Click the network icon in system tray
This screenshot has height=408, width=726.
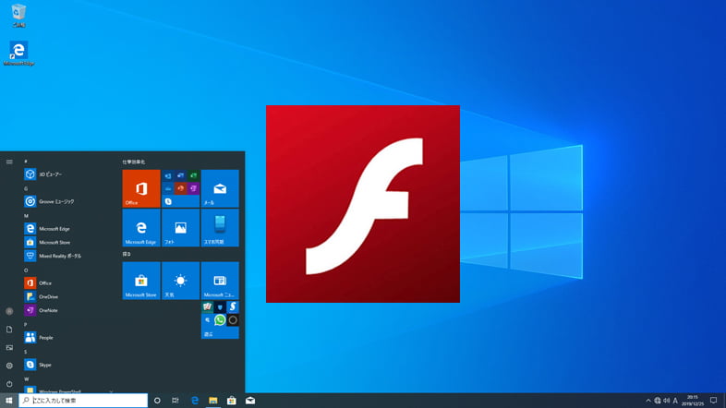click(x=658, y=401)
